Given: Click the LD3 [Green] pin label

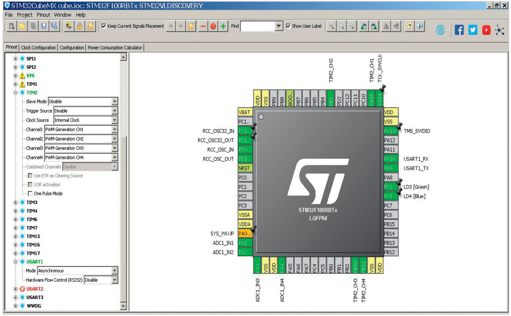Looking at the screenshot, I should [416, 187].
